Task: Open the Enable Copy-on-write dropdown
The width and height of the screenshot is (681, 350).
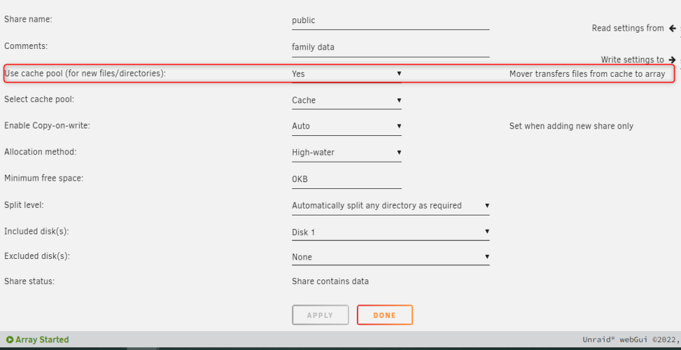Action: 347,126
